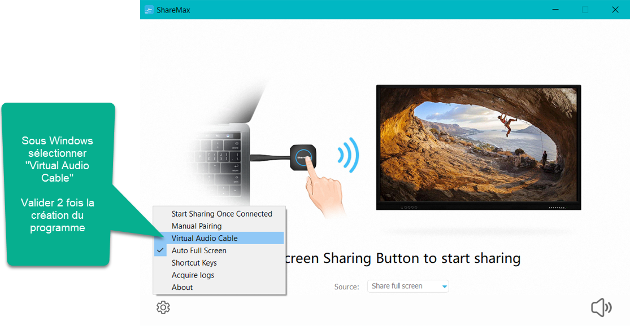Click the Screen Sharing Button instruction text

[401, 258]
